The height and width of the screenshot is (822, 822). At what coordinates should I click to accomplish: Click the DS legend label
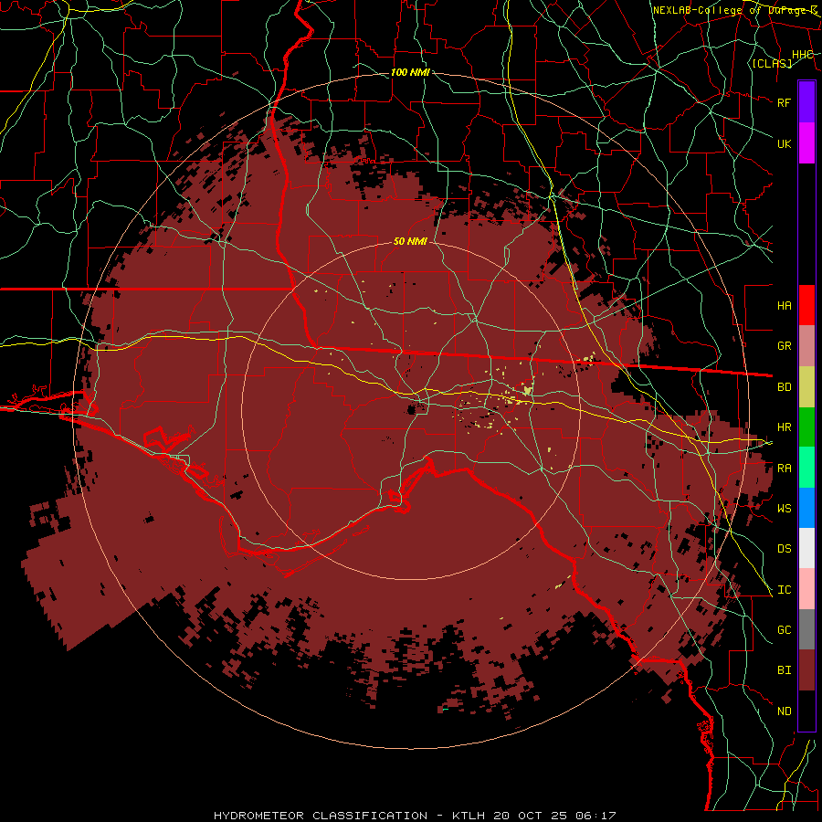tap(785, 549)
